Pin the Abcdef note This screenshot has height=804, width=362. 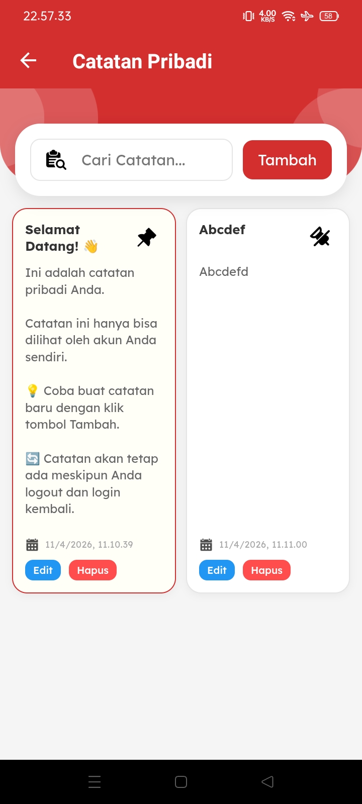pos(320,237)
